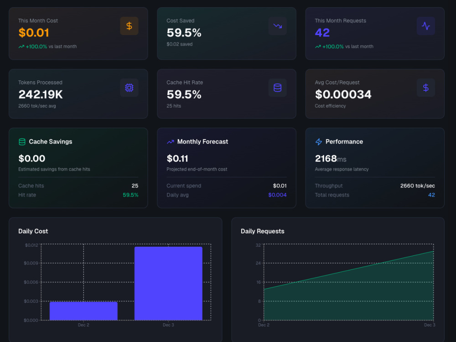Viewport: 456px width, 342px height.
Task: Click the purple dollar icon on Avg Cost/Request
Action: pyautogui.click(x=426, y=88)
